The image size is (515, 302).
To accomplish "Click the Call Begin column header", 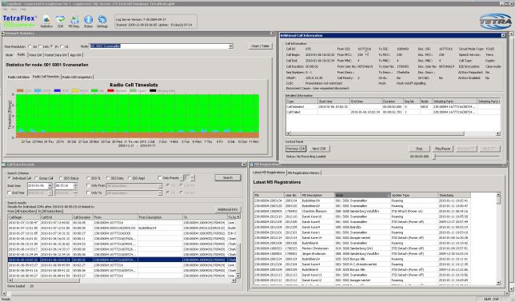I will 24,217.
